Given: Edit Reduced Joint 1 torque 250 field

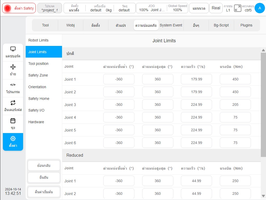Looking at the screenshot, I should 235,181.
